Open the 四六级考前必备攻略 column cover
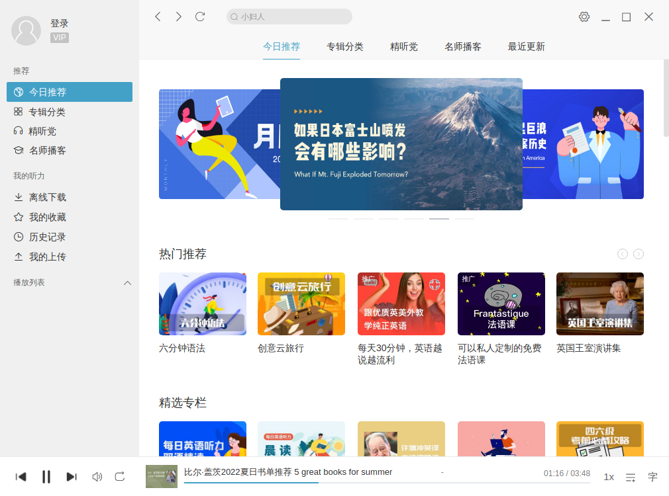 pyautogui.click(x=600, y=439)
